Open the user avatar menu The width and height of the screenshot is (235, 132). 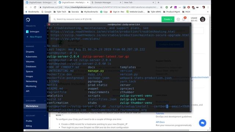pyautogui.click(x=202, y=19)
